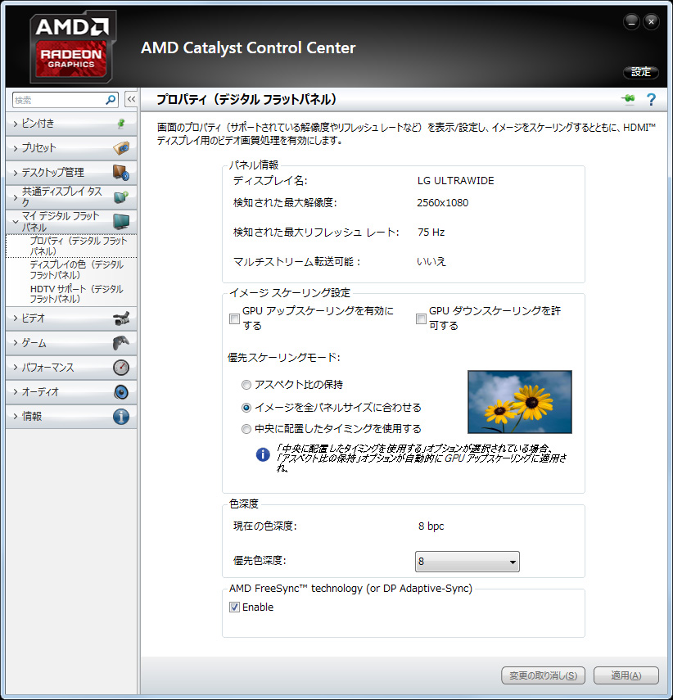
Task: Toggle the FreeSync Enable checkbox
Action: tap(234, 607)
